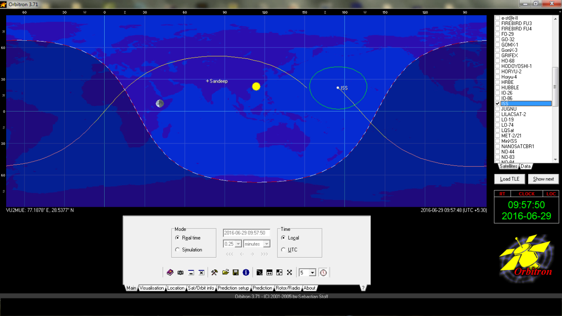
Task: Click the open folder toolbar icon
Action: [x=225, y=273]
